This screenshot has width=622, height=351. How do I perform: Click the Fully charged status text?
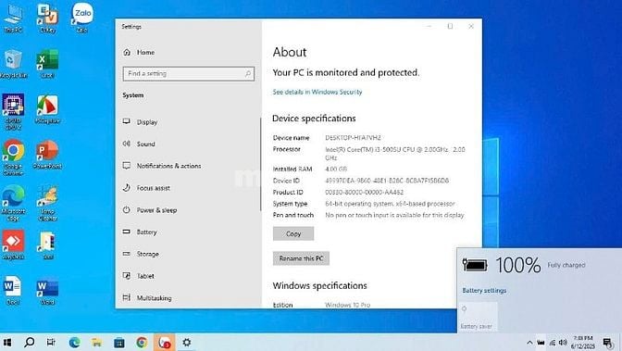(x=566, y=265)
